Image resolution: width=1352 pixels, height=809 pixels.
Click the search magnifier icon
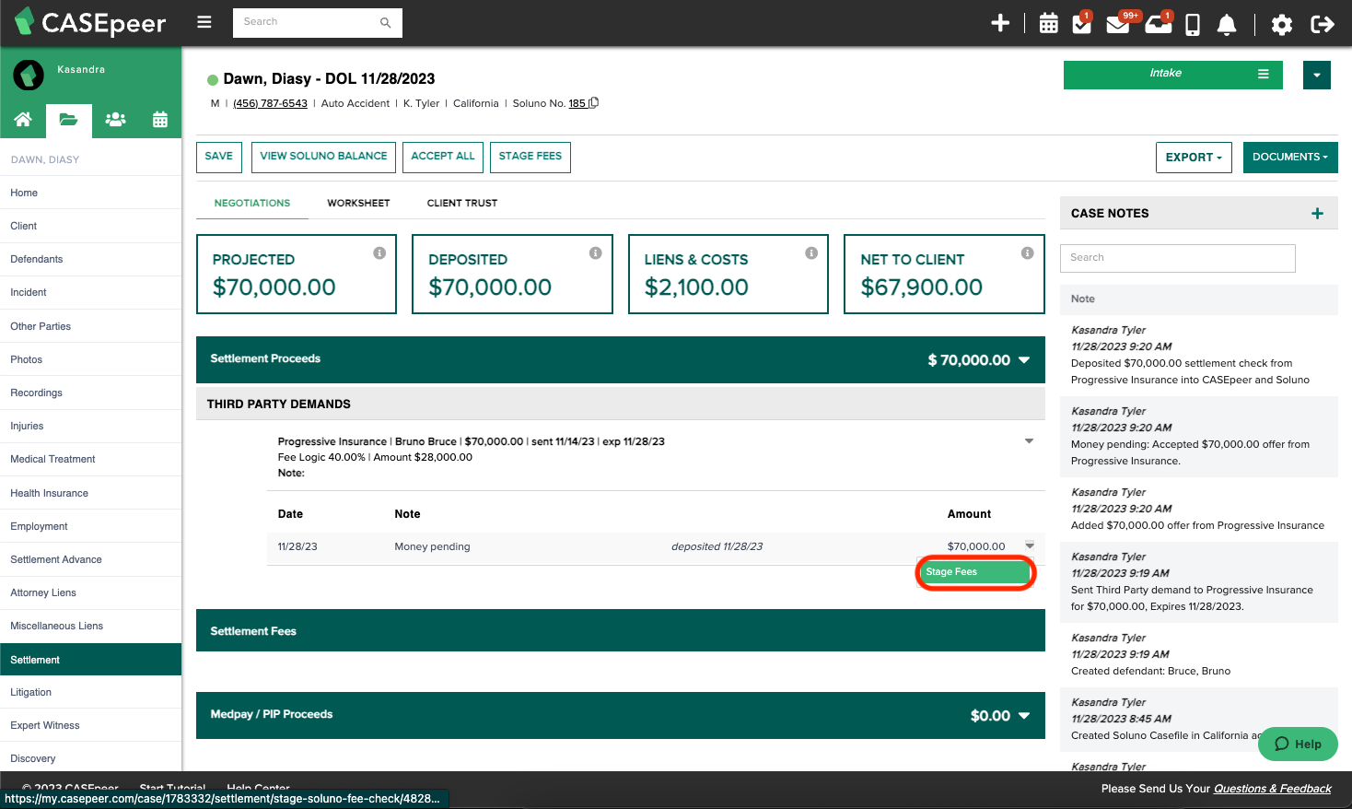point(385,23)
